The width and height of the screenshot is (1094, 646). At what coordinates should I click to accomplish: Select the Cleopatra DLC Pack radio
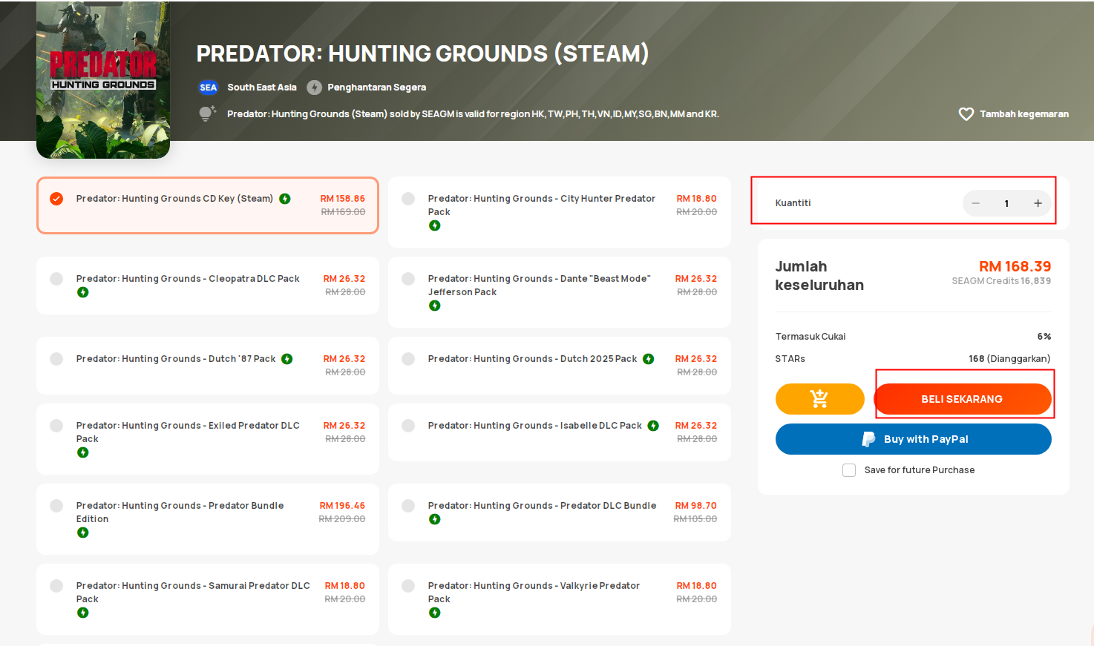[56, 279]
